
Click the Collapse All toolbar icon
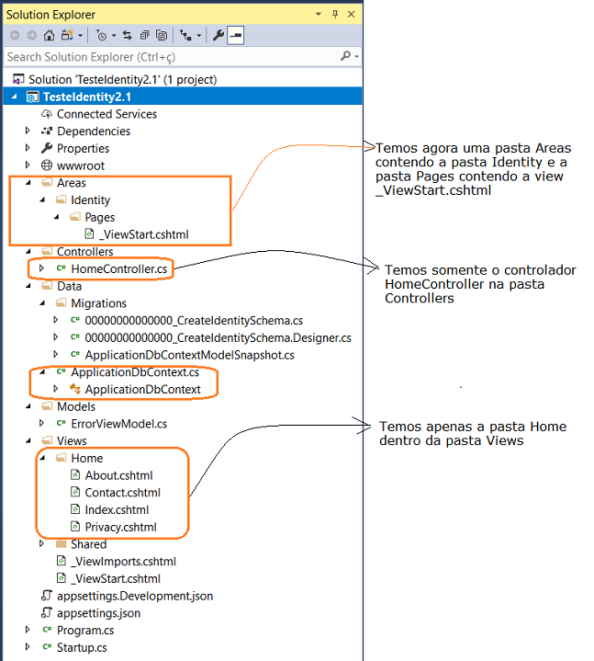pyautogui.click(x=144, y=36)
